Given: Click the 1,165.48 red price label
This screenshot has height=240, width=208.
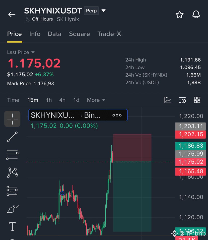Looking at the screenshot, I should point(190,171).
